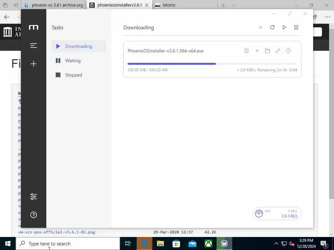Set tabs aside icon in Edge
The height and width of the screenshot is (250, 334).
(16, 5)
